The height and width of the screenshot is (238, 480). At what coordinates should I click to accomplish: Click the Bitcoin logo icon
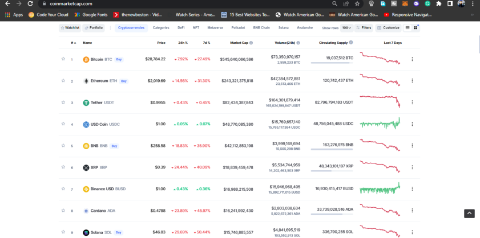coord(86,59)
